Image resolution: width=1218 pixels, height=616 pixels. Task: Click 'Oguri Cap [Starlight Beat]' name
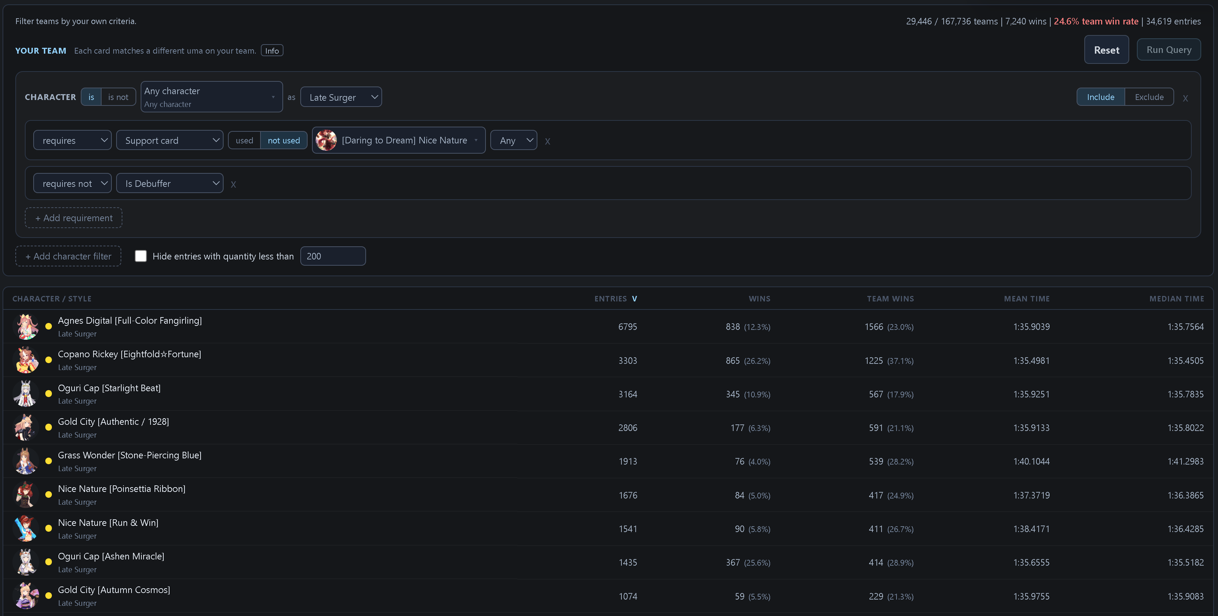(x=109, y=388)
